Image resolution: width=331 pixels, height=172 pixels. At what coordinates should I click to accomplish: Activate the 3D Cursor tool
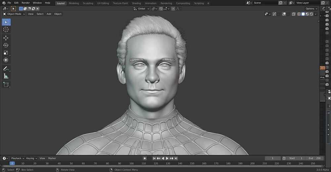[6, 29]
